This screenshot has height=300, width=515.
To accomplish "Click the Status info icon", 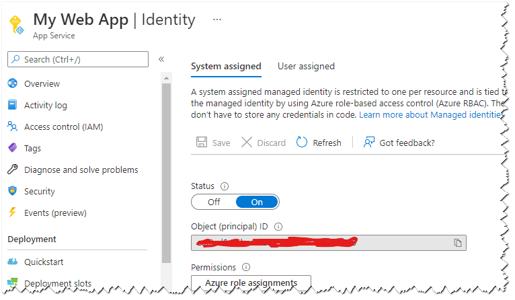I will click(x=225, y=186).
